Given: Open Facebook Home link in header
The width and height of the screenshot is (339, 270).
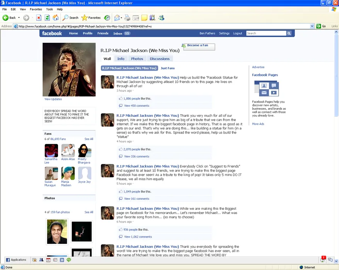Looking at the screenshot, I should point(73,33).
